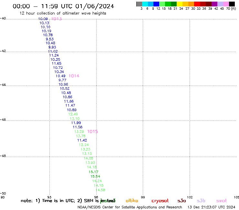This screenshot has width=239, height=210.
Task: Click the wave height value 10.34
Action: tap(59, 72)
